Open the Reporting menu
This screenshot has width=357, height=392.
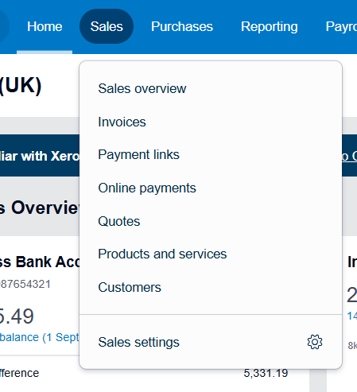pyautogui.click(x=270, y=26)
